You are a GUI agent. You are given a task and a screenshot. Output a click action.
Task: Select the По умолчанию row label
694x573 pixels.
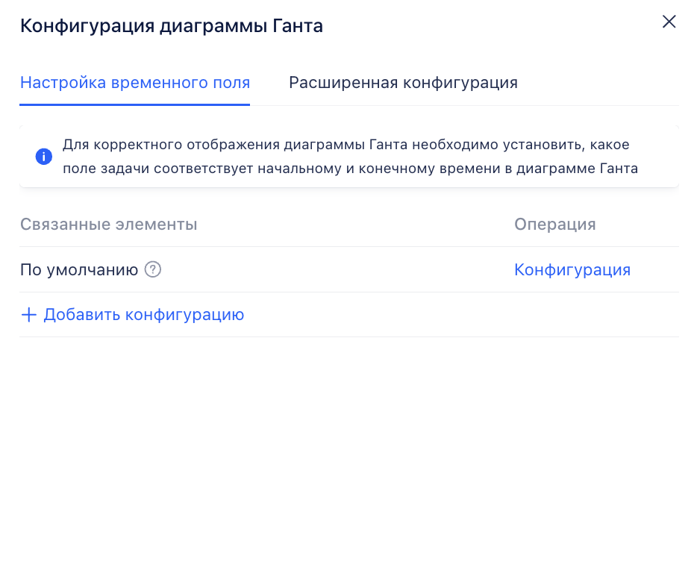tap(79, 269)
